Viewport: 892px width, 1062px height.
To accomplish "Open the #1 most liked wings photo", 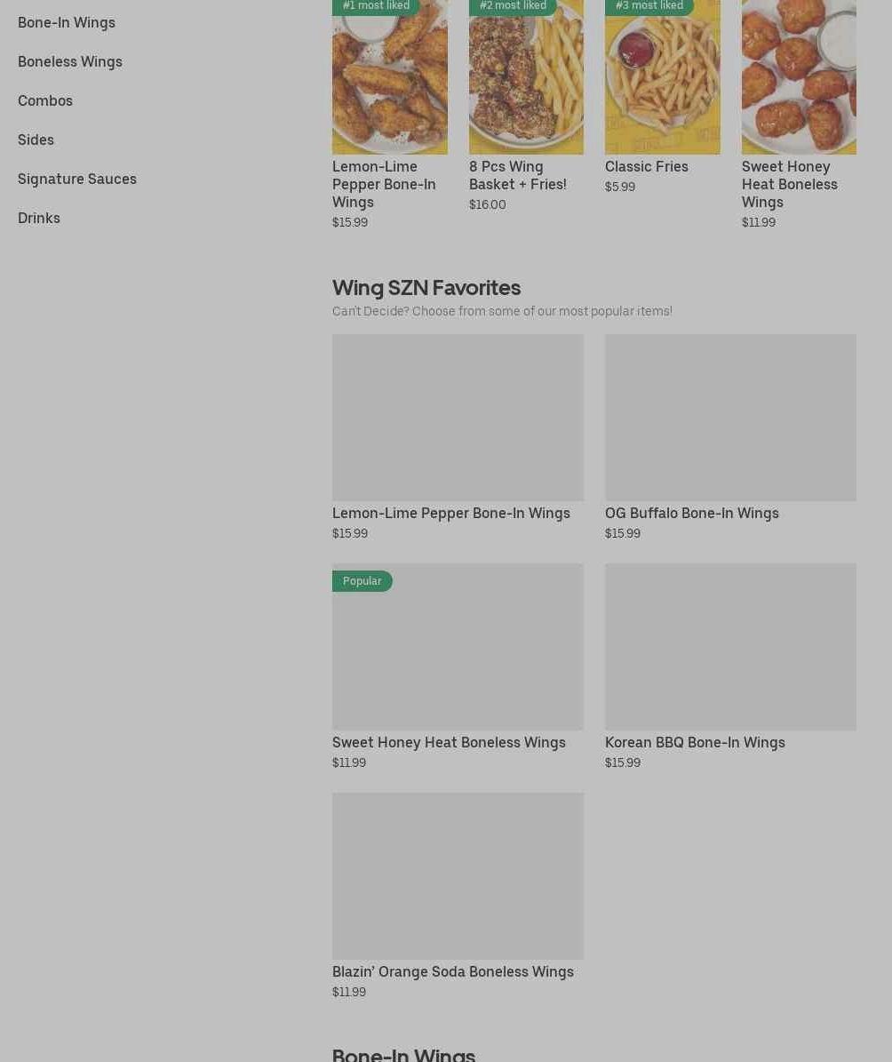I will point(389,76).
